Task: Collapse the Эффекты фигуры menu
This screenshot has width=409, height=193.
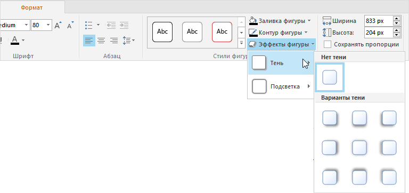Action: (281, 45)
